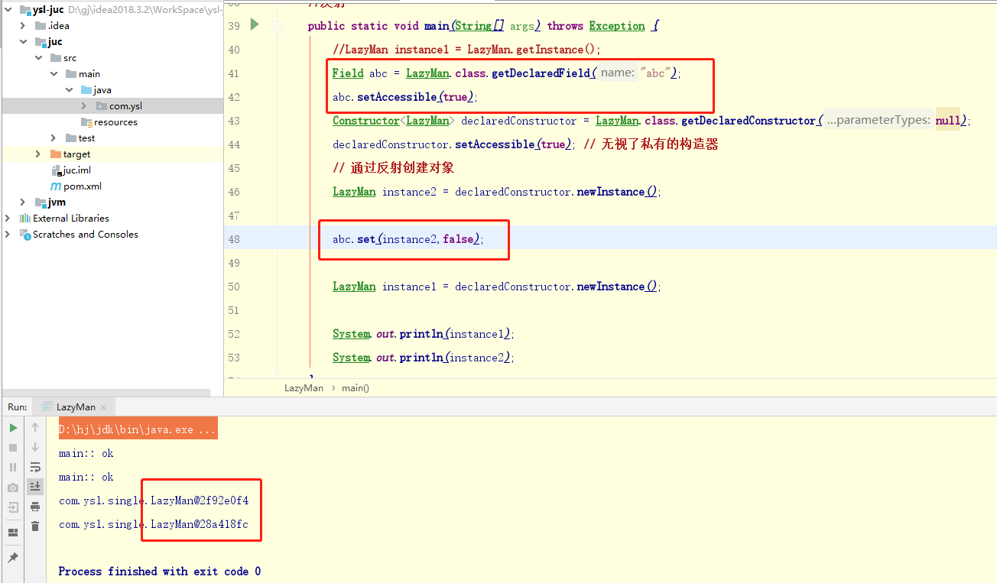Click line number 48 in the gutter
Image resolution: width=997 pixels, height=583 pixels.
233,239
